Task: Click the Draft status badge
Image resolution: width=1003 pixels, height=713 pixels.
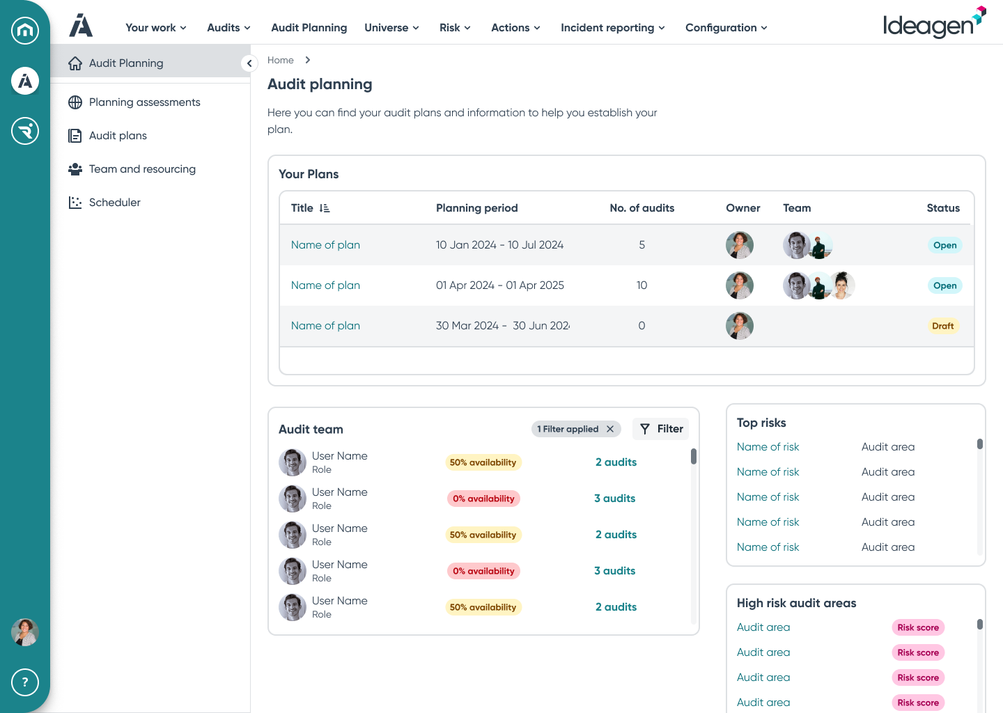Action: click(942, 326)
